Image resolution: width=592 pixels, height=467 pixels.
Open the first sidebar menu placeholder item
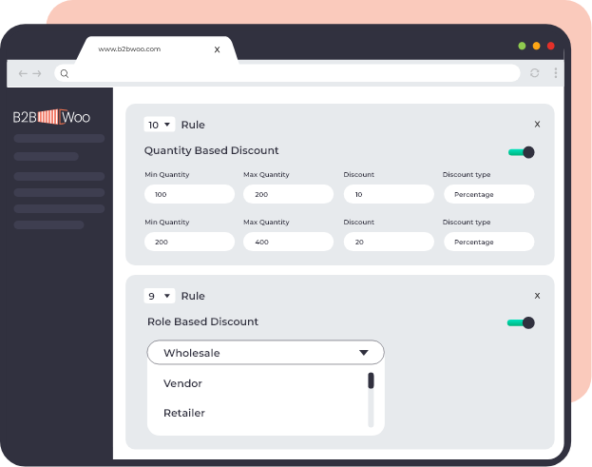point(59,138)
